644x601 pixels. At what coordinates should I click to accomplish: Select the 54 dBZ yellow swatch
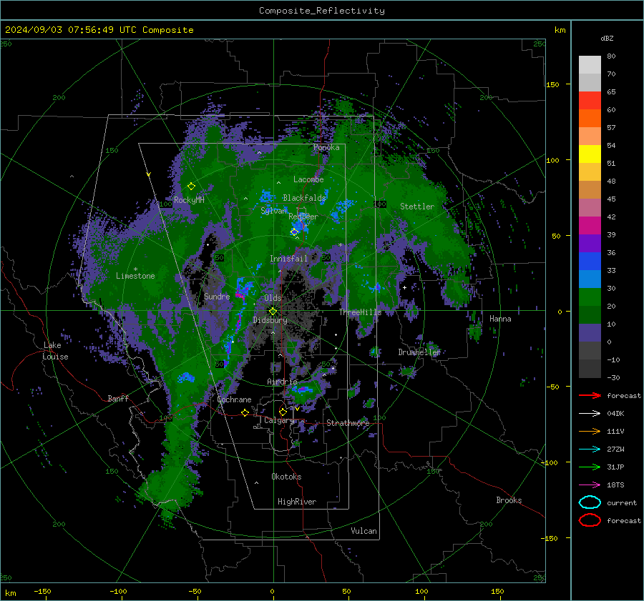coord(590,154)
